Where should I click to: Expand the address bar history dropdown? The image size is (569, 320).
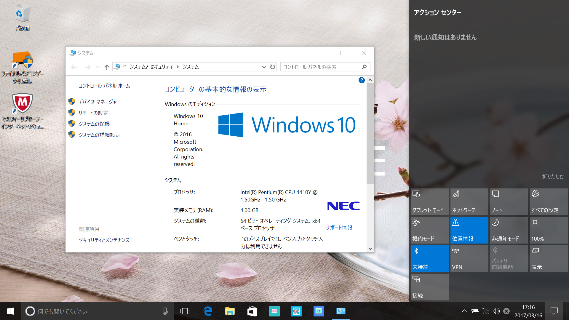[x=264, y=67]
